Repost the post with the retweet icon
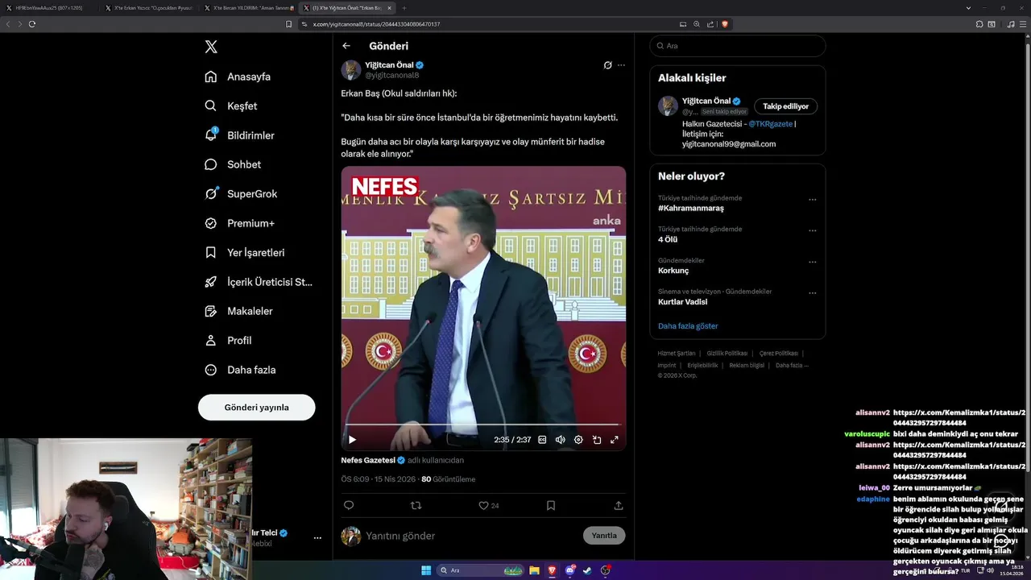 [x=416, y=505]
